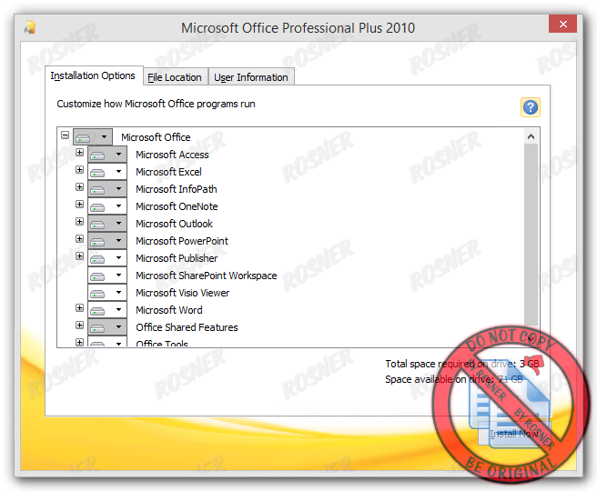Open install options dropdown for Microsoft Office
This screenshot has height=491, width=597.
(x=93, y=136)
